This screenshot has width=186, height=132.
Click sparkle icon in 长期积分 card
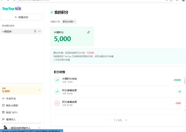89,32
